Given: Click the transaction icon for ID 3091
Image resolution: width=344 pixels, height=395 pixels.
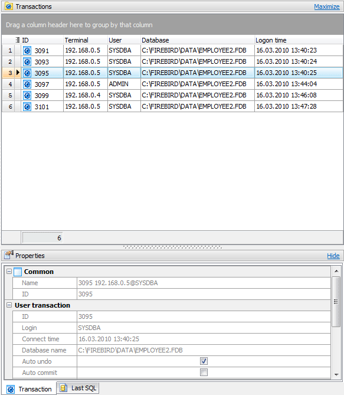Looking at the screenshot, I should point(27,51).
